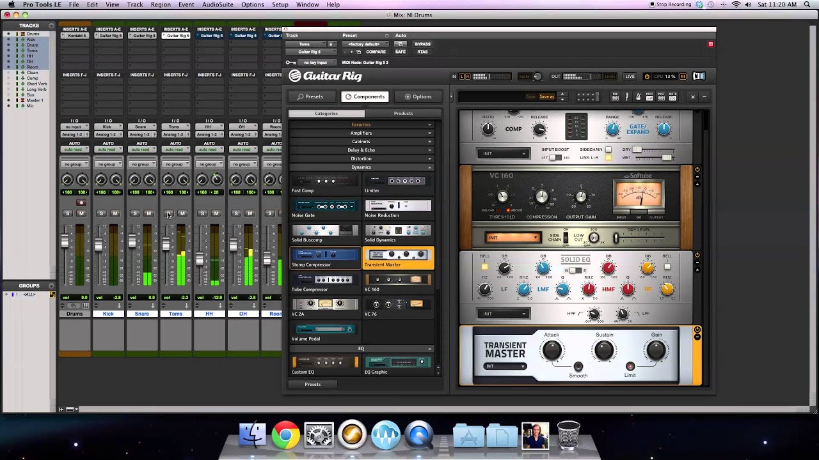The width and height of the screenshot is (819, 460).
Task: Click the Wi-Fi icon in menu bar
Action: tap(736, 4)
